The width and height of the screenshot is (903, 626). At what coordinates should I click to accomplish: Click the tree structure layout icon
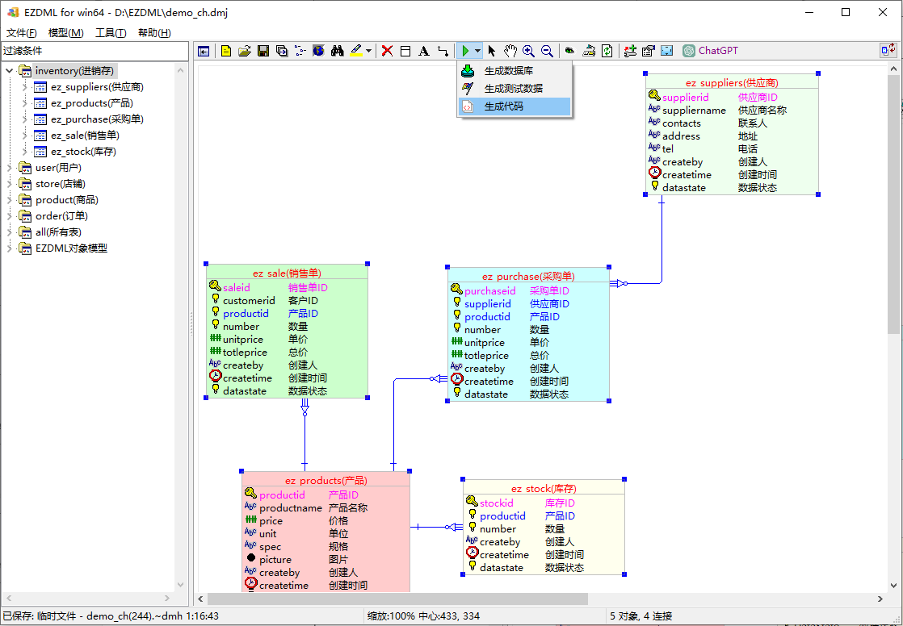pyautogui.click(x=300, y=51)
